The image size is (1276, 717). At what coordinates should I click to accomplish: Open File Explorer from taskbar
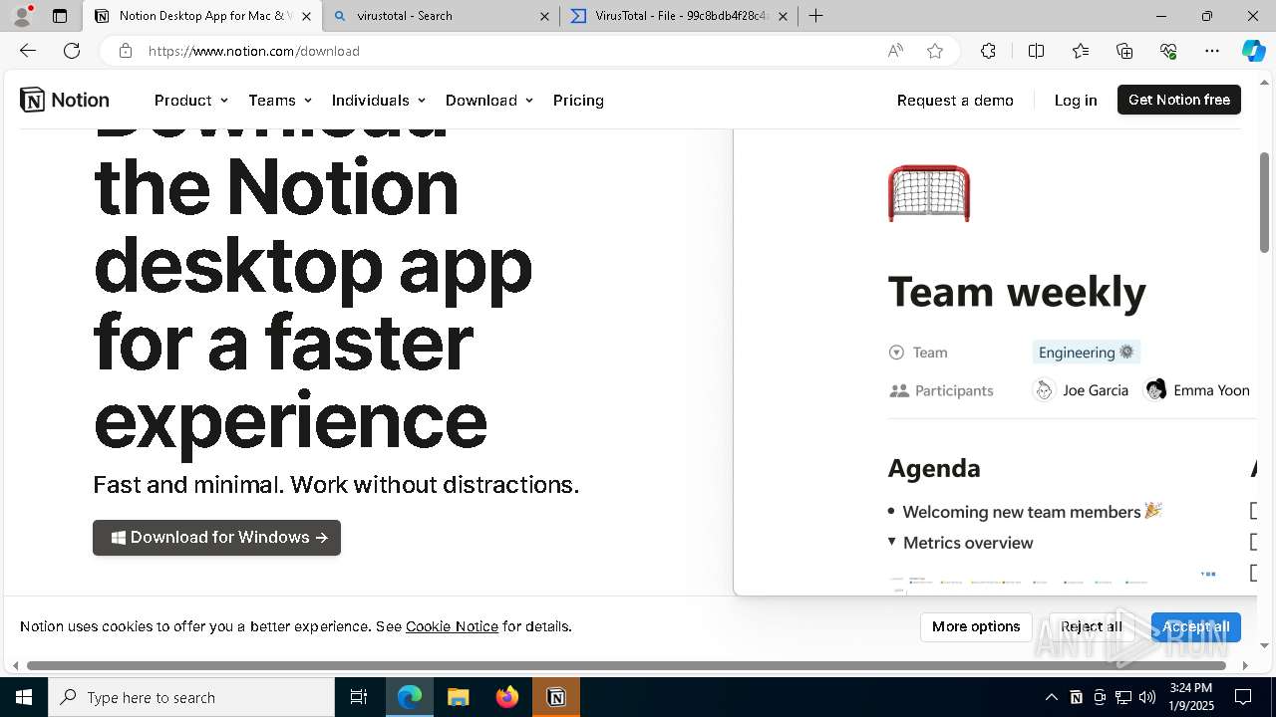click(459, 697)
